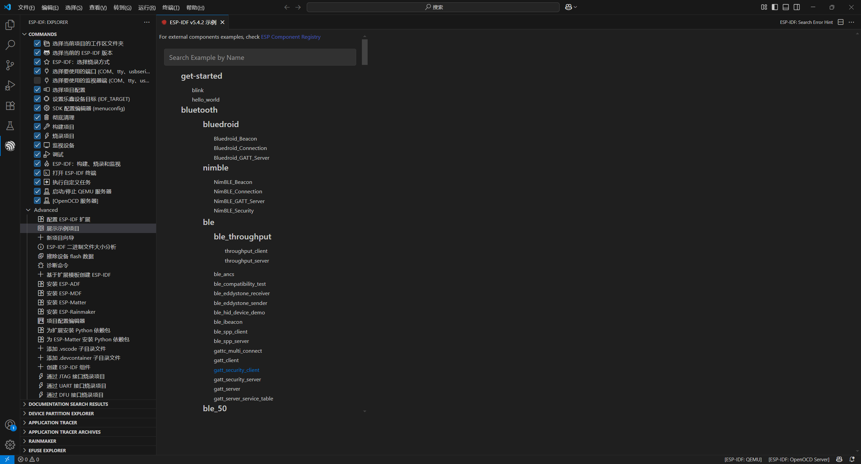Open ESP-IDF Explorer more actions ellipsis
This screenshot has height=464, width=861.
(147, 22)
